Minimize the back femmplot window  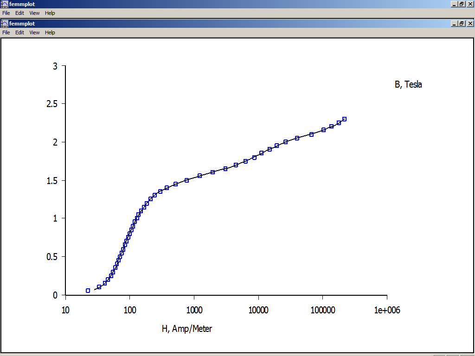pyautogui.click(x=454, y=4)
